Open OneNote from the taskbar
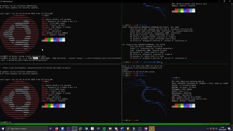The height and width of the screenshot is (131, 233). pyautogui.click(x=146, y=128)
